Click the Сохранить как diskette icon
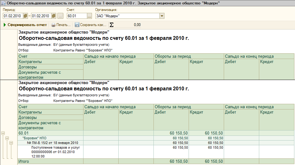Screen dimensions: 295x165 [x=77, y=25]
